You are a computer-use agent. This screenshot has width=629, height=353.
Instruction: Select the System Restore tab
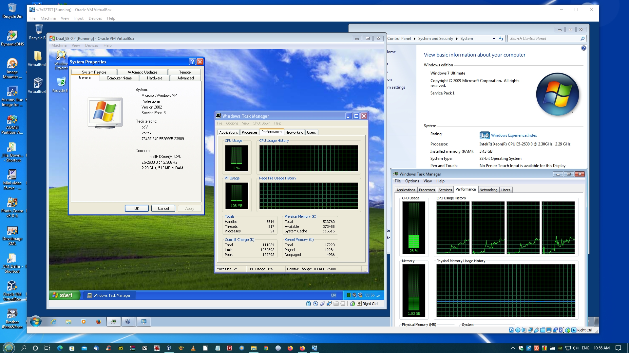pyautogui.click(x=94, y=72)
